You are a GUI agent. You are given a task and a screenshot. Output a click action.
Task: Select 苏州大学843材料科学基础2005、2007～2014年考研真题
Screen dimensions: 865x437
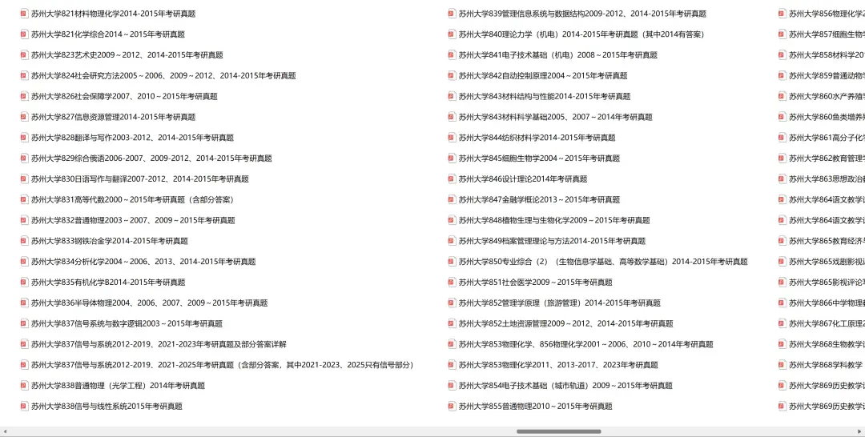point(556,117)
